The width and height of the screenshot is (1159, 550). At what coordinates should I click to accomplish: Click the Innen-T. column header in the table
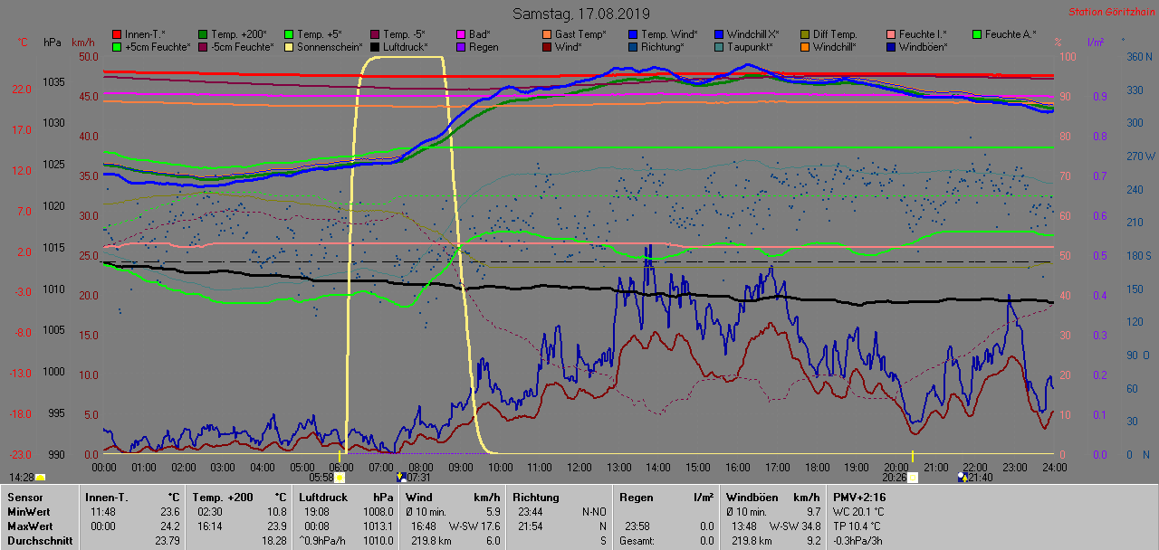(x=107, y=498)
